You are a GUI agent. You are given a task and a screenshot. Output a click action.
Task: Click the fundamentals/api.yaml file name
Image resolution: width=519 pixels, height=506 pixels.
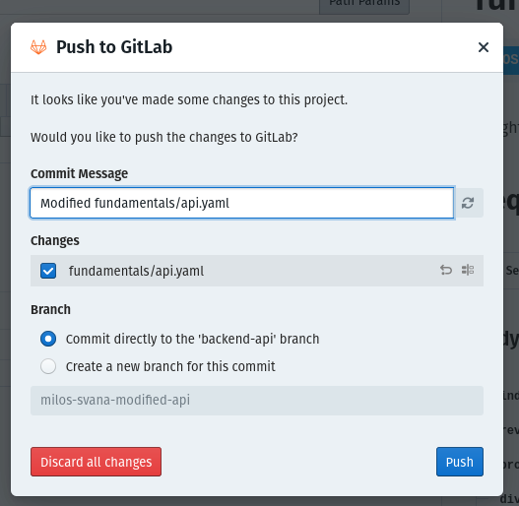[x=136, y=271]
